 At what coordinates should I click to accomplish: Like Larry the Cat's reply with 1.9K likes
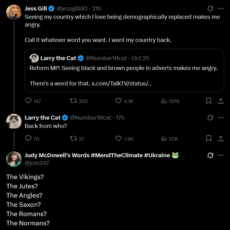click(x=118, y=138)
